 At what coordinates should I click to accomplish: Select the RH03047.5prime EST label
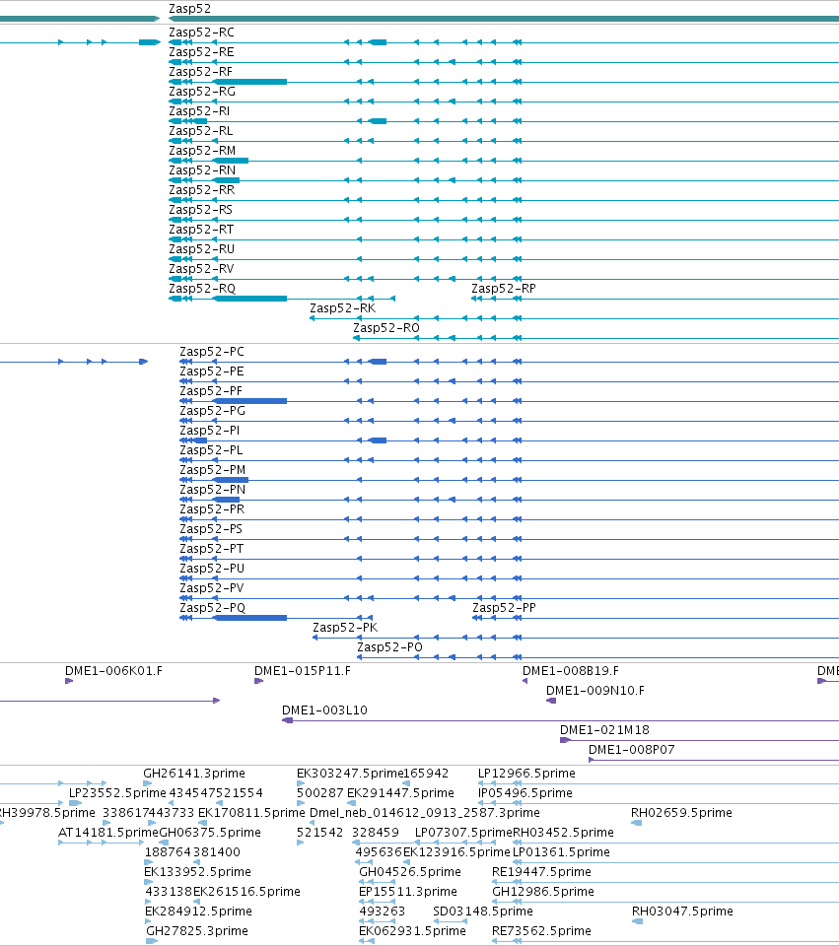pos(682,911)
